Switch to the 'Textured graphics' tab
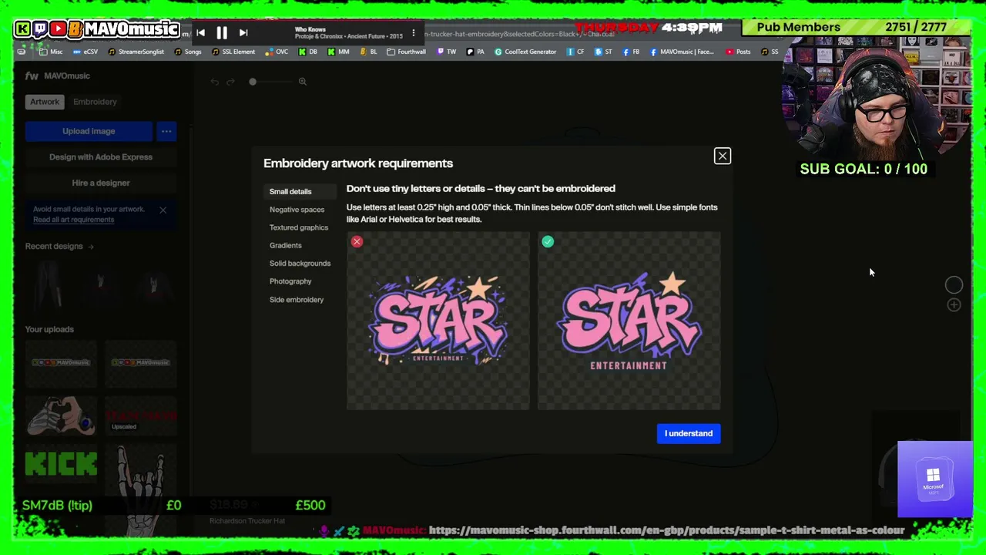The height and width of the screenshot is (555, 986). click(x=299, y=227)
